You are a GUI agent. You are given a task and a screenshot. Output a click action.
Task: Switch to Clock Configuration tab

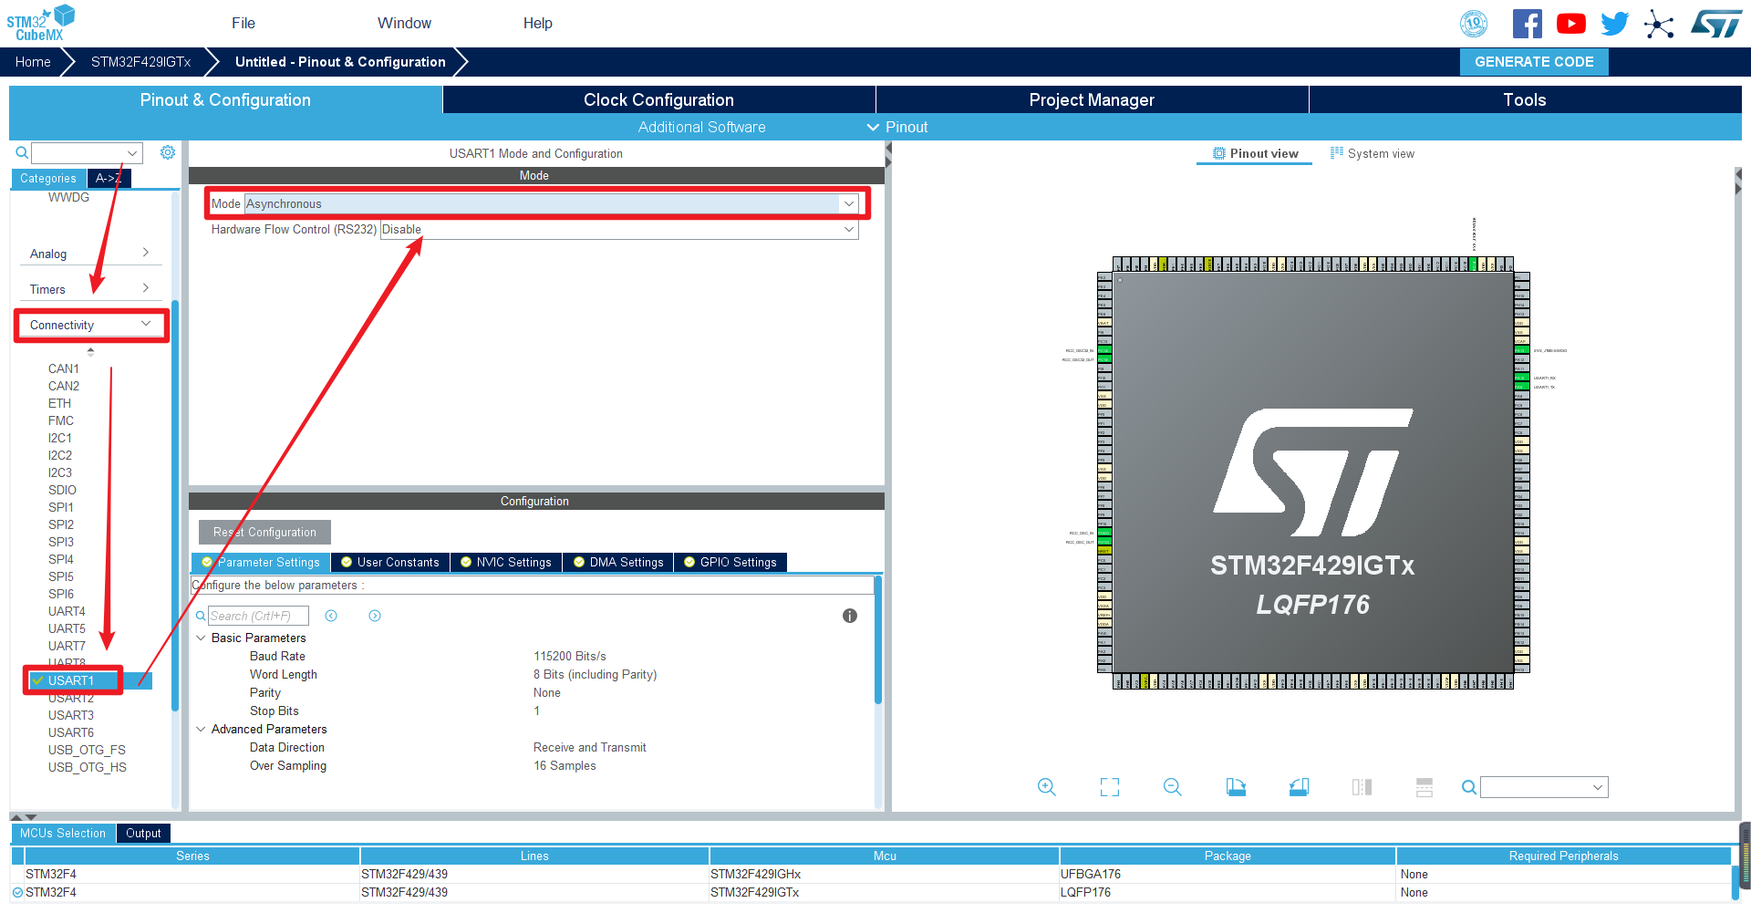[x=658, y=100]
